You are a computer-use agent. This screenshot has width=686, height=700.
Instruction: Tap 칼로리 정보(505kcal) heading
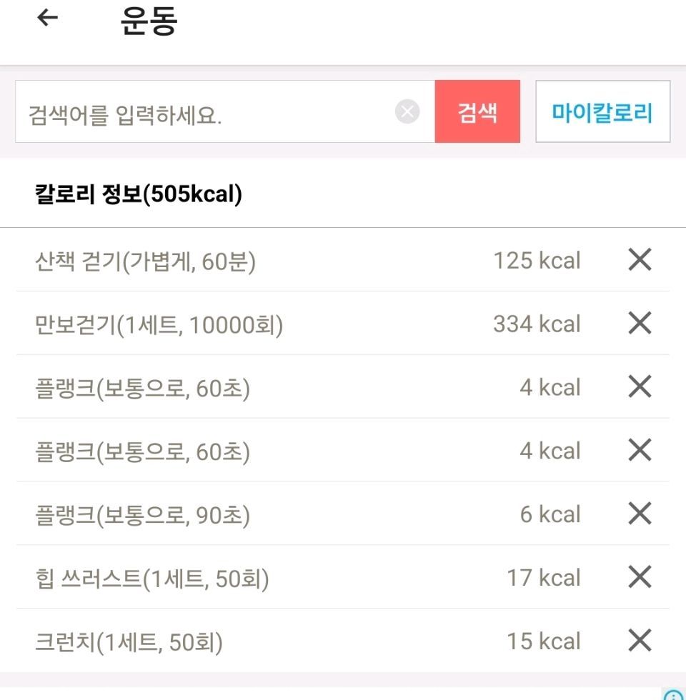point(139,194)
